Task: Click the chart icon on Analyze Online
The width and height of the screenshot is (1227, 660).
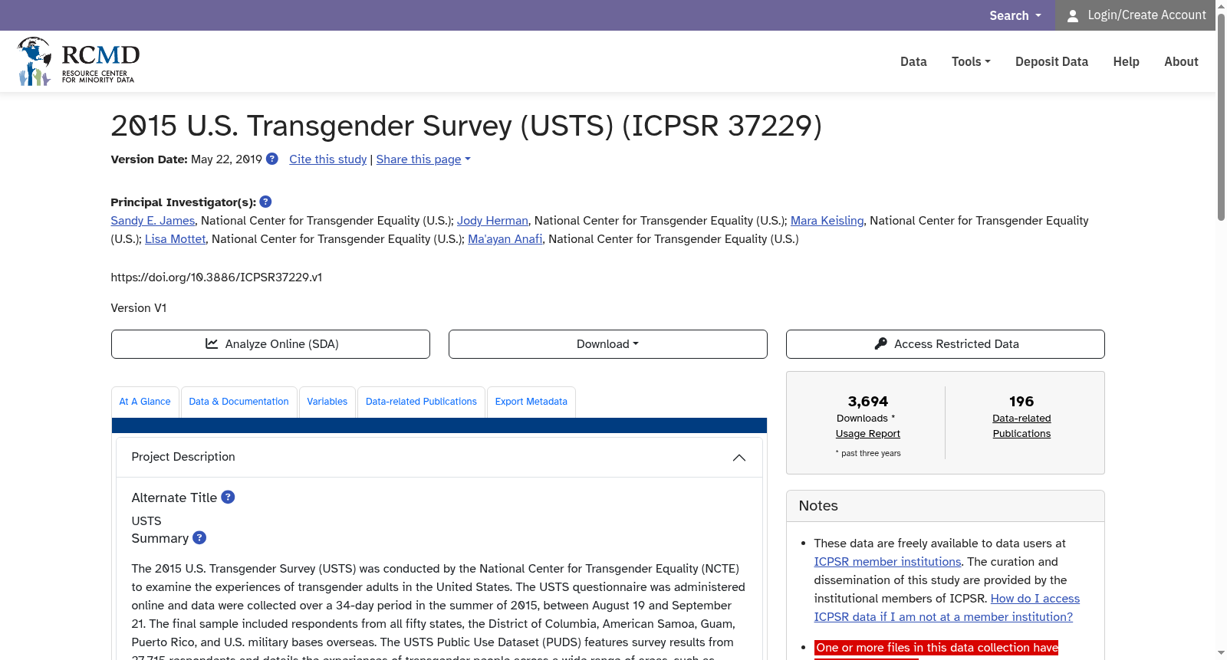Action: click(212, 343)
